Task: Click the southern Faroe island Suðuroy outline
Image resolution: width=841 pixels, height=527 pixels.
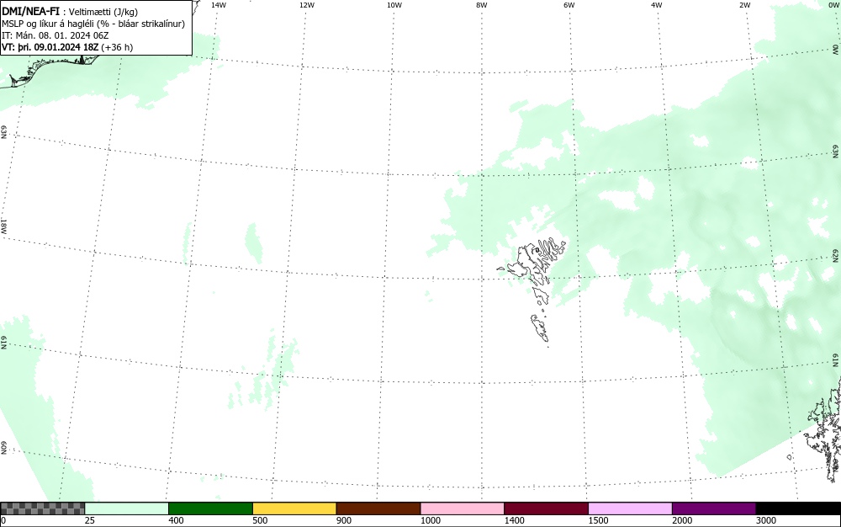Action: (540, 327)
